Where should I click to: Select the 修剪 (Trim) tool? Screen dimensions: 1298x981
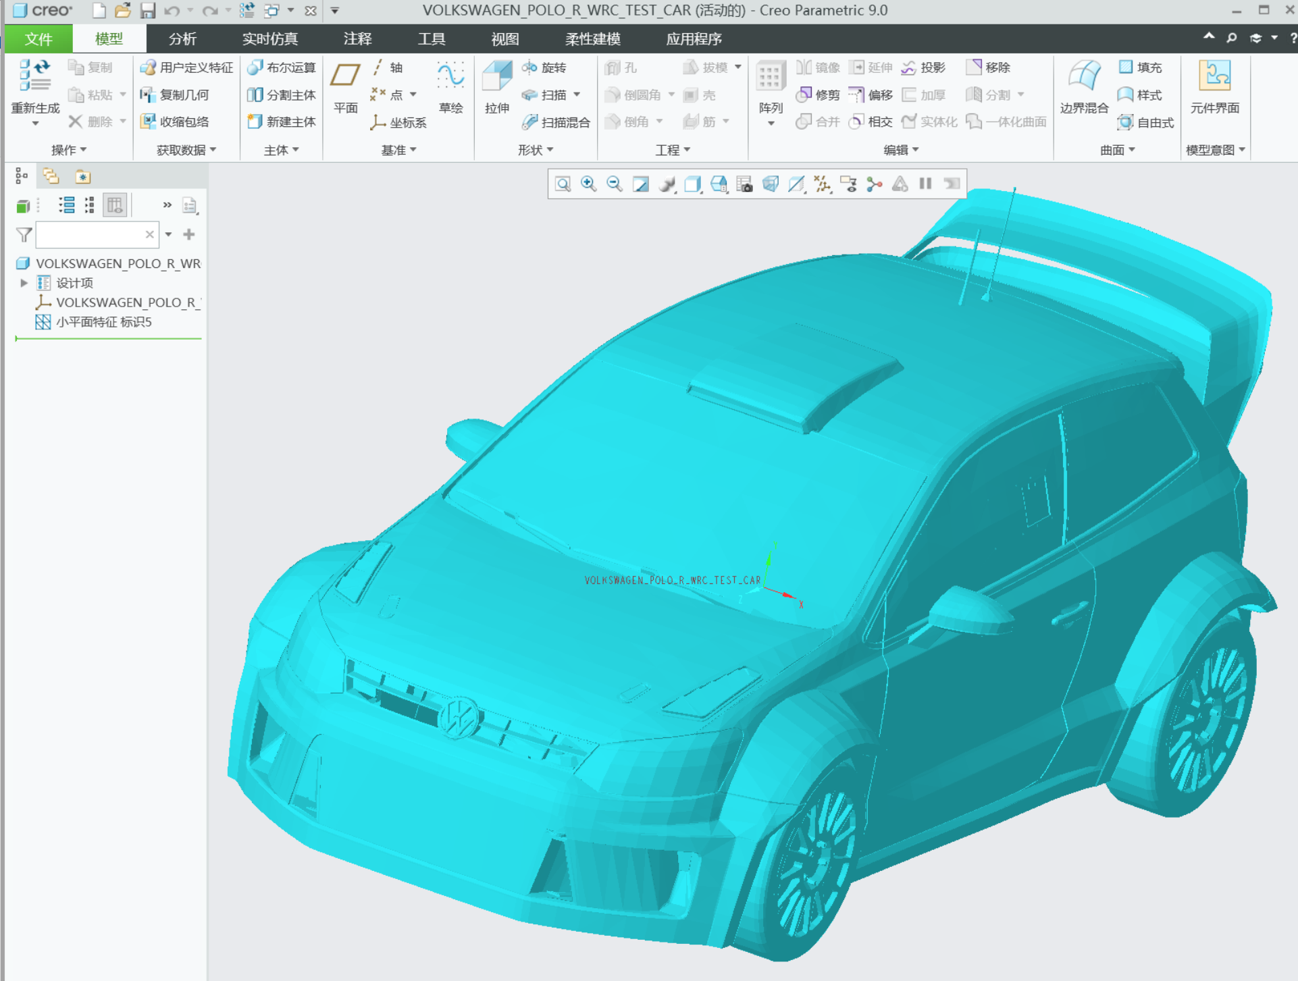coord(818,95)
